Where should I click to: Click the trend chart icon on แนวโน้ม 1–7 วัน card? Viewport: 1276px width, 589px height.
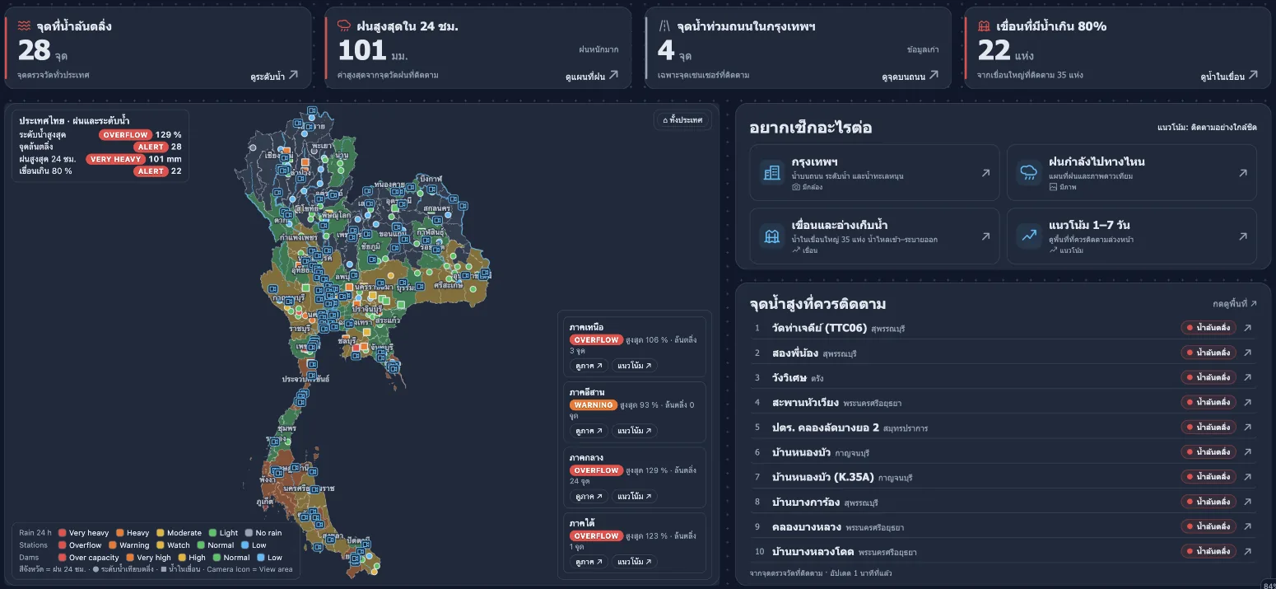1029,236
